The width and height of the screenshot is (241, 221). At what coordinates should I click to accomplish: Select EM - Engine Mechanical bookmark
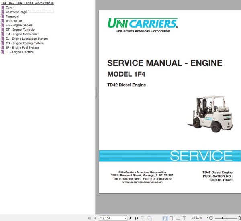tap(22, 34)
